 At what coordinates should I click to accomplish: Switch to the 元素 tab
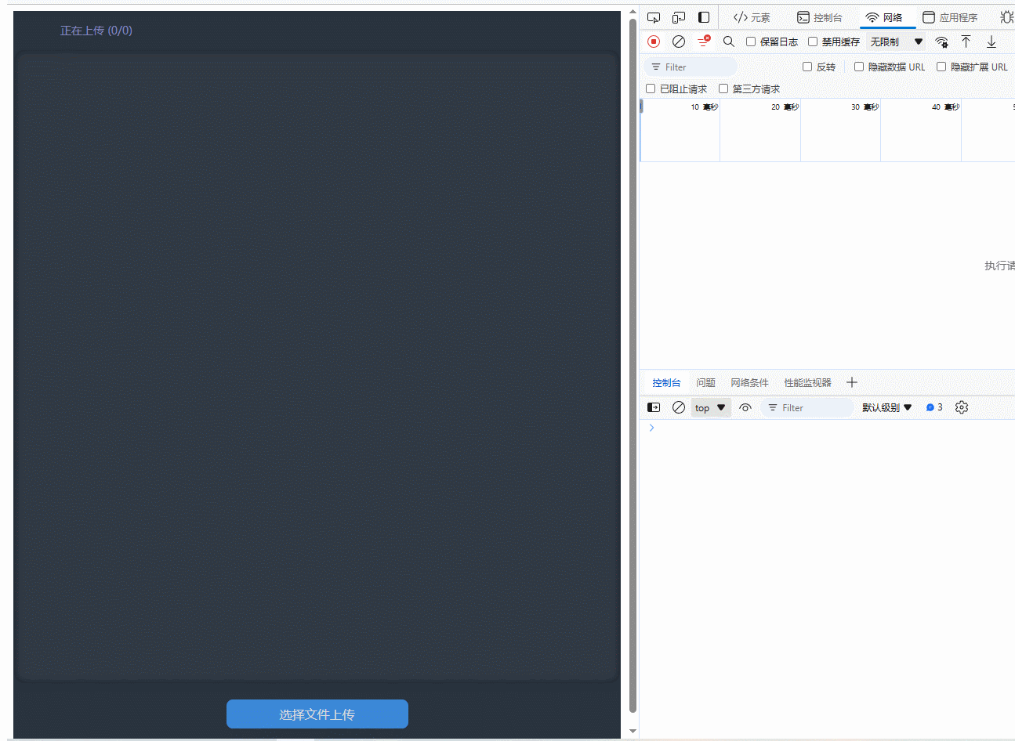tap(752, 17)
